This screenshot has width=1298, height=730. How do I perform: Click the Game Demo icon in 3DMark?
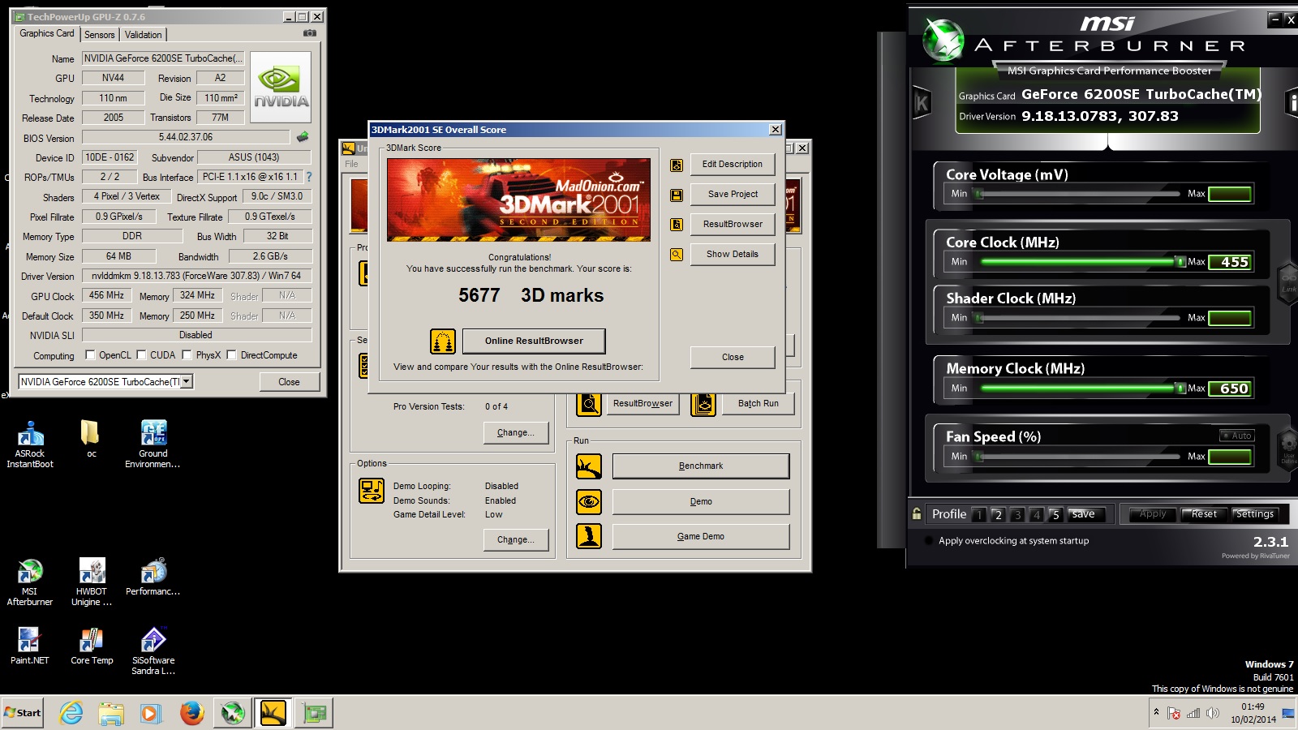pyautogui.click(x=589, y=536)
